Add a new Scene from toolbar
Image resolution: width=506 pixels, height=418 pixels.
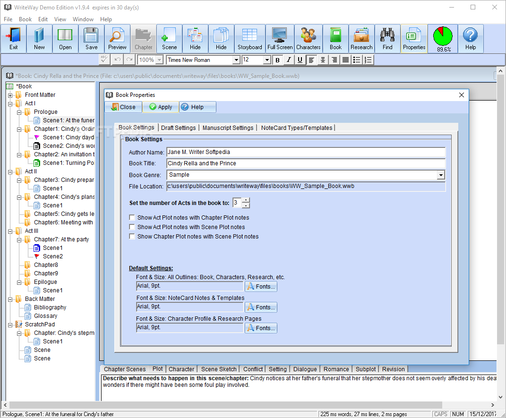click(x=170, y=39)
